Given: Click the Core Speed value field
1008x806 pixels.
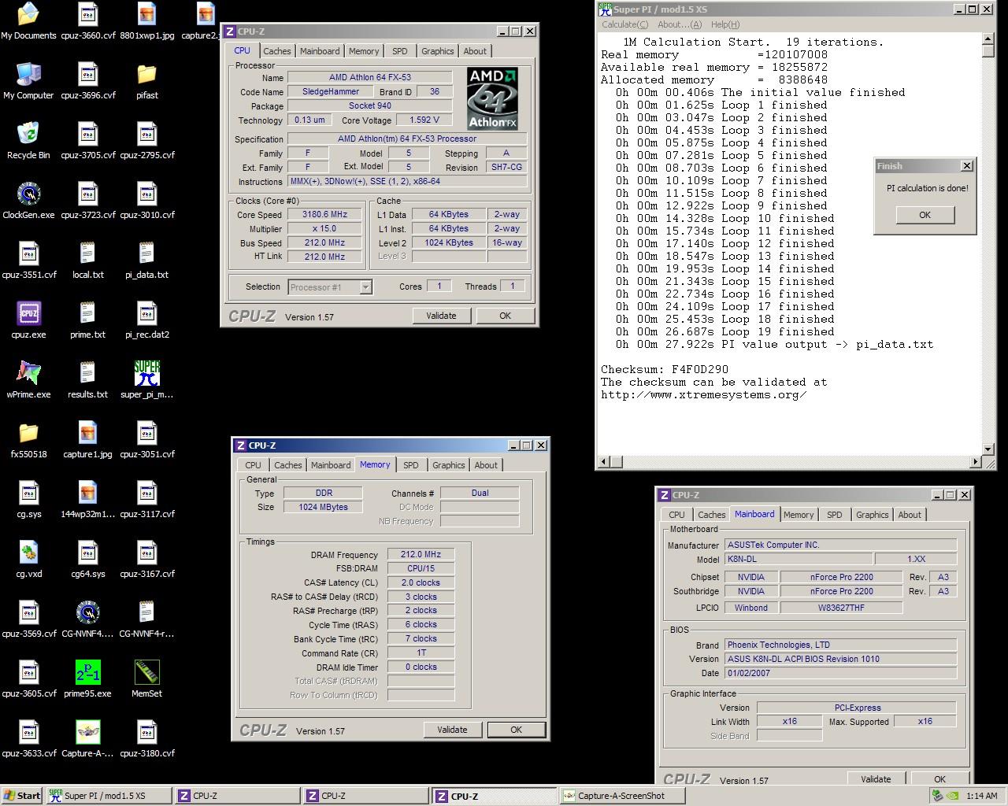Looking at the screenshot, I should 324,214.
